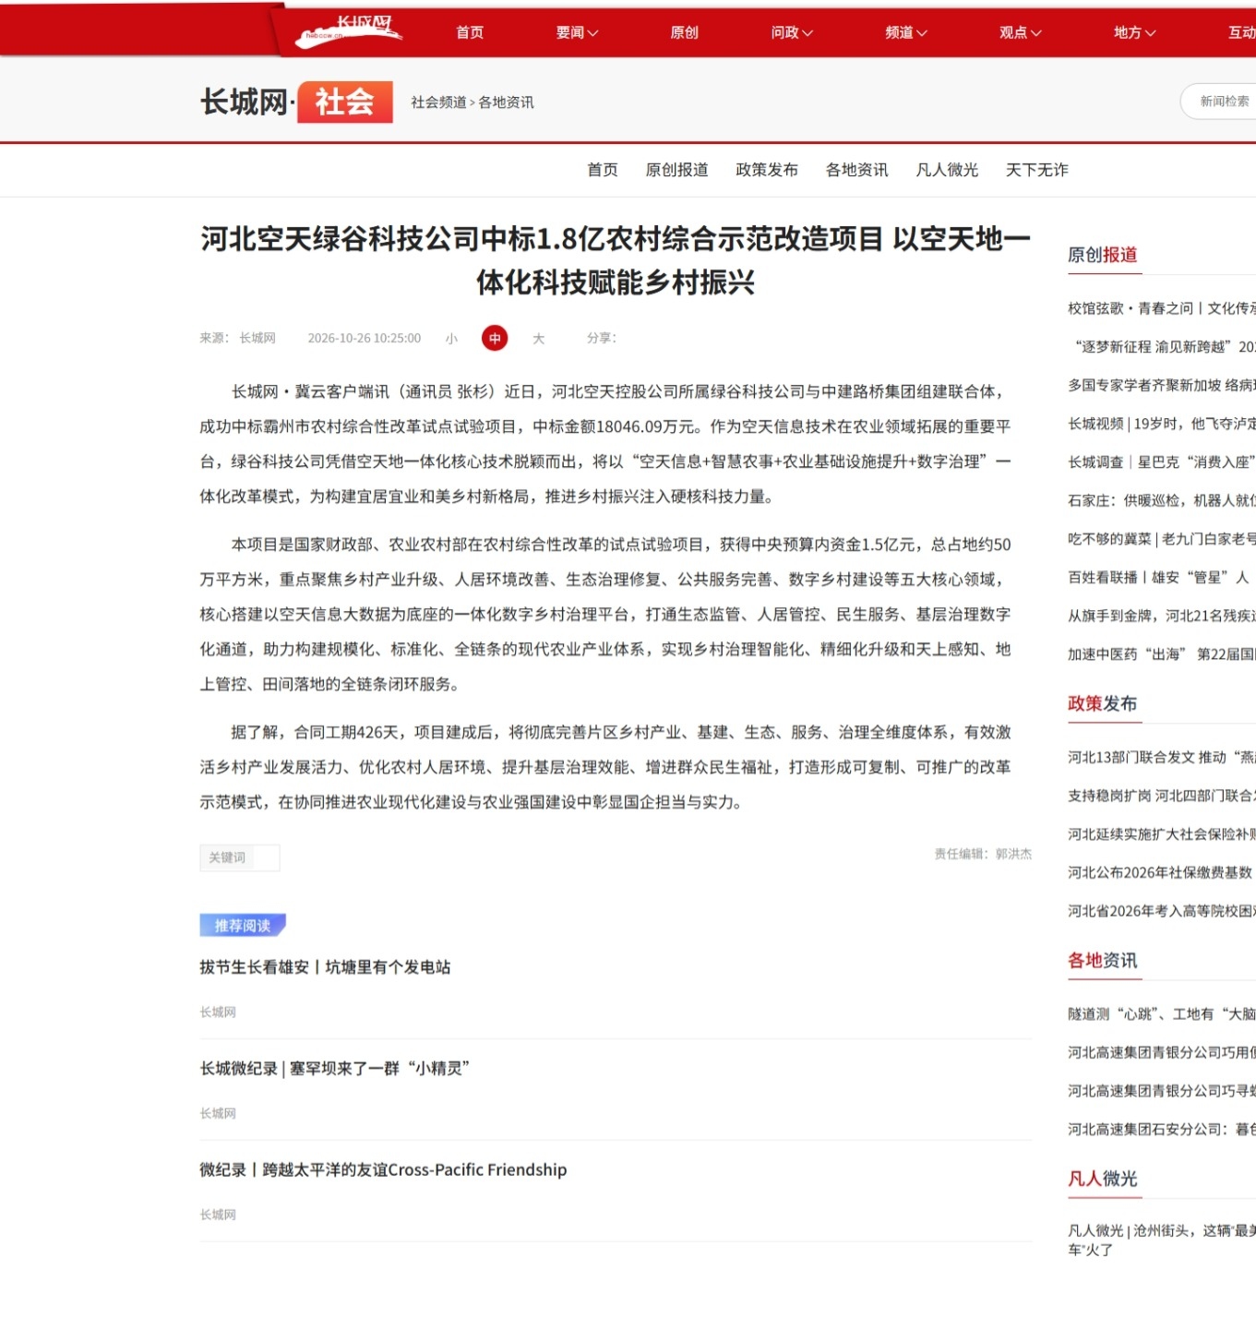Screen dimensions: 1256x1318
Task: Click the red 社会 channel badge
Action: point(344,102)
